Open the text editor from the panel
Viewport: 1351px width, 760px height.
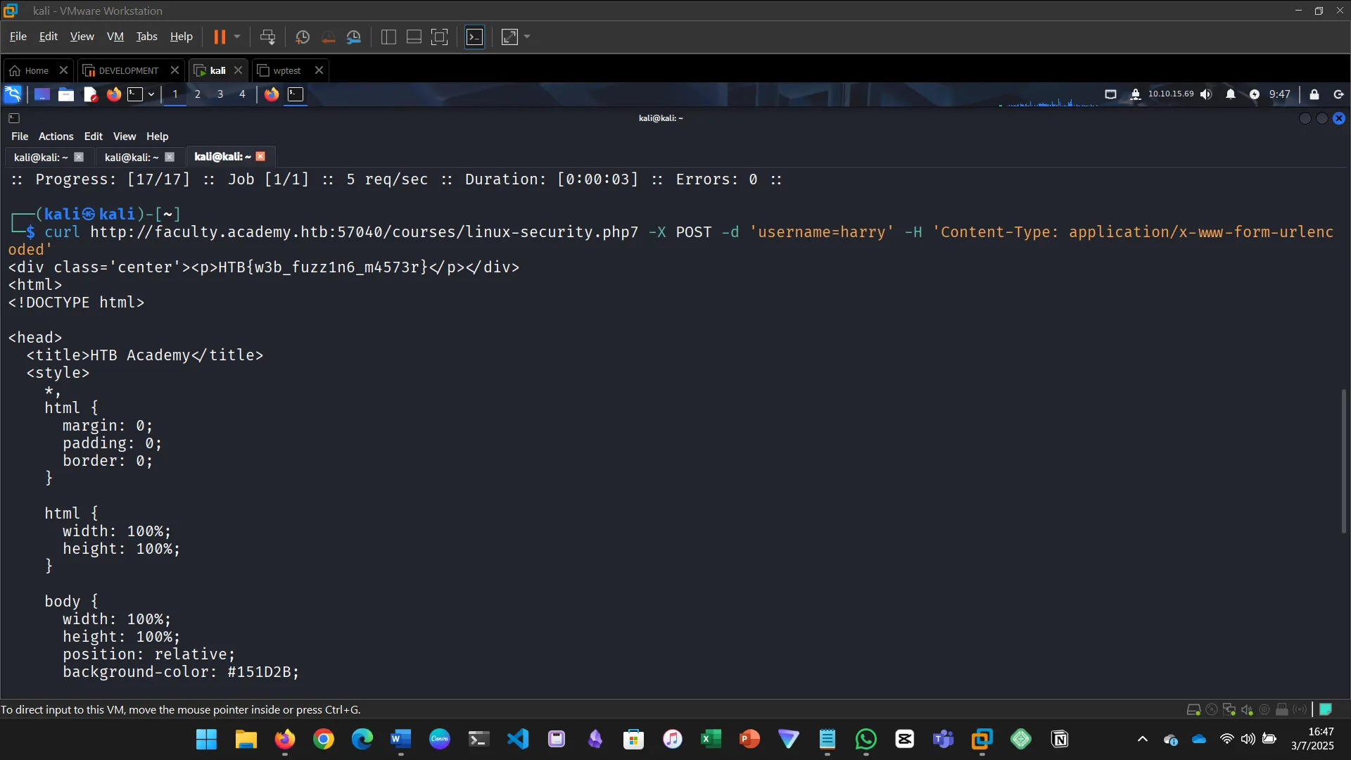click(89, 94)
